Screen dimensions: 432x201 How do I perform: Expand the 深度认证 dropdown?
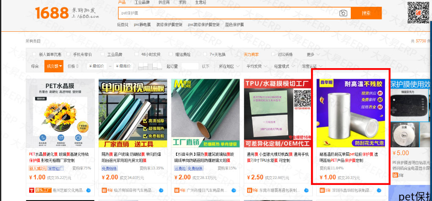point(311,66)
